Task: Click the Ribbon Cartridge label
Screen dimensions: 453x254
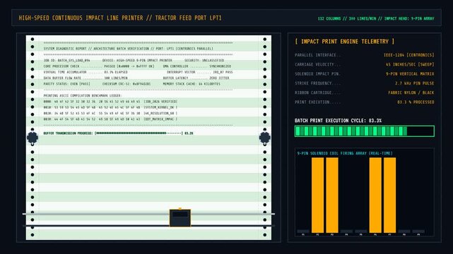Action: (317, 92)
